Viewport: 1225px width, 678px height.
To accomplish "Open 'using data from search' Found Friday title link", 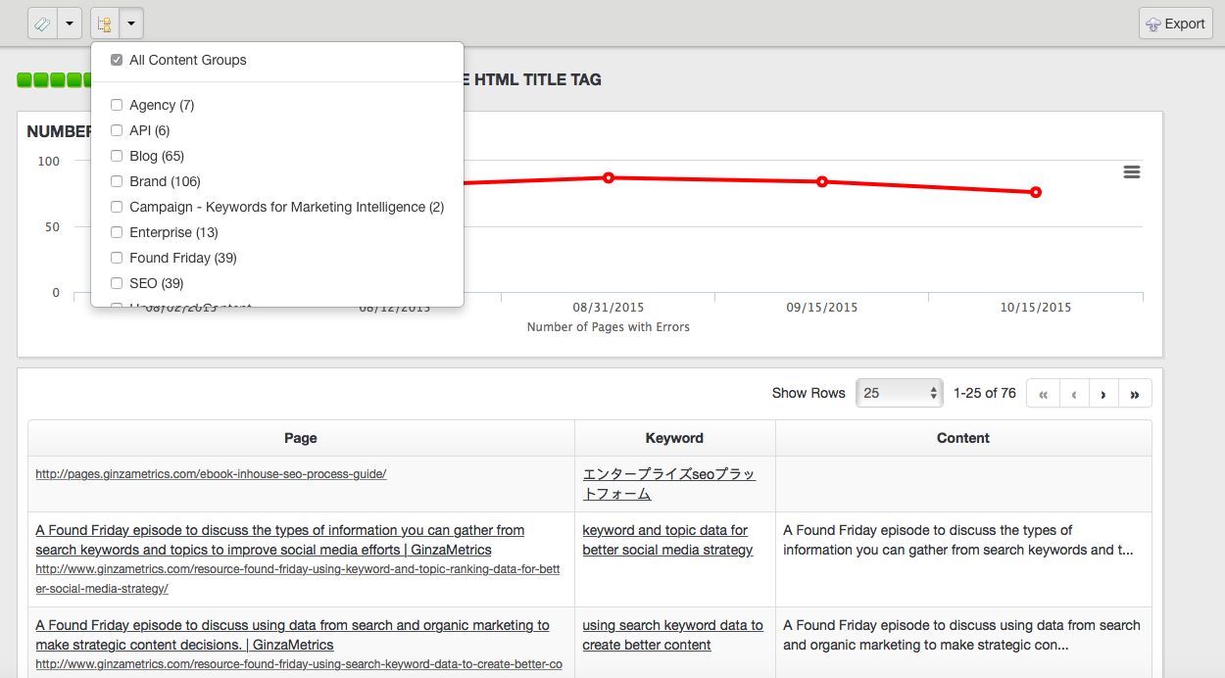I will (x=292, y=635).
